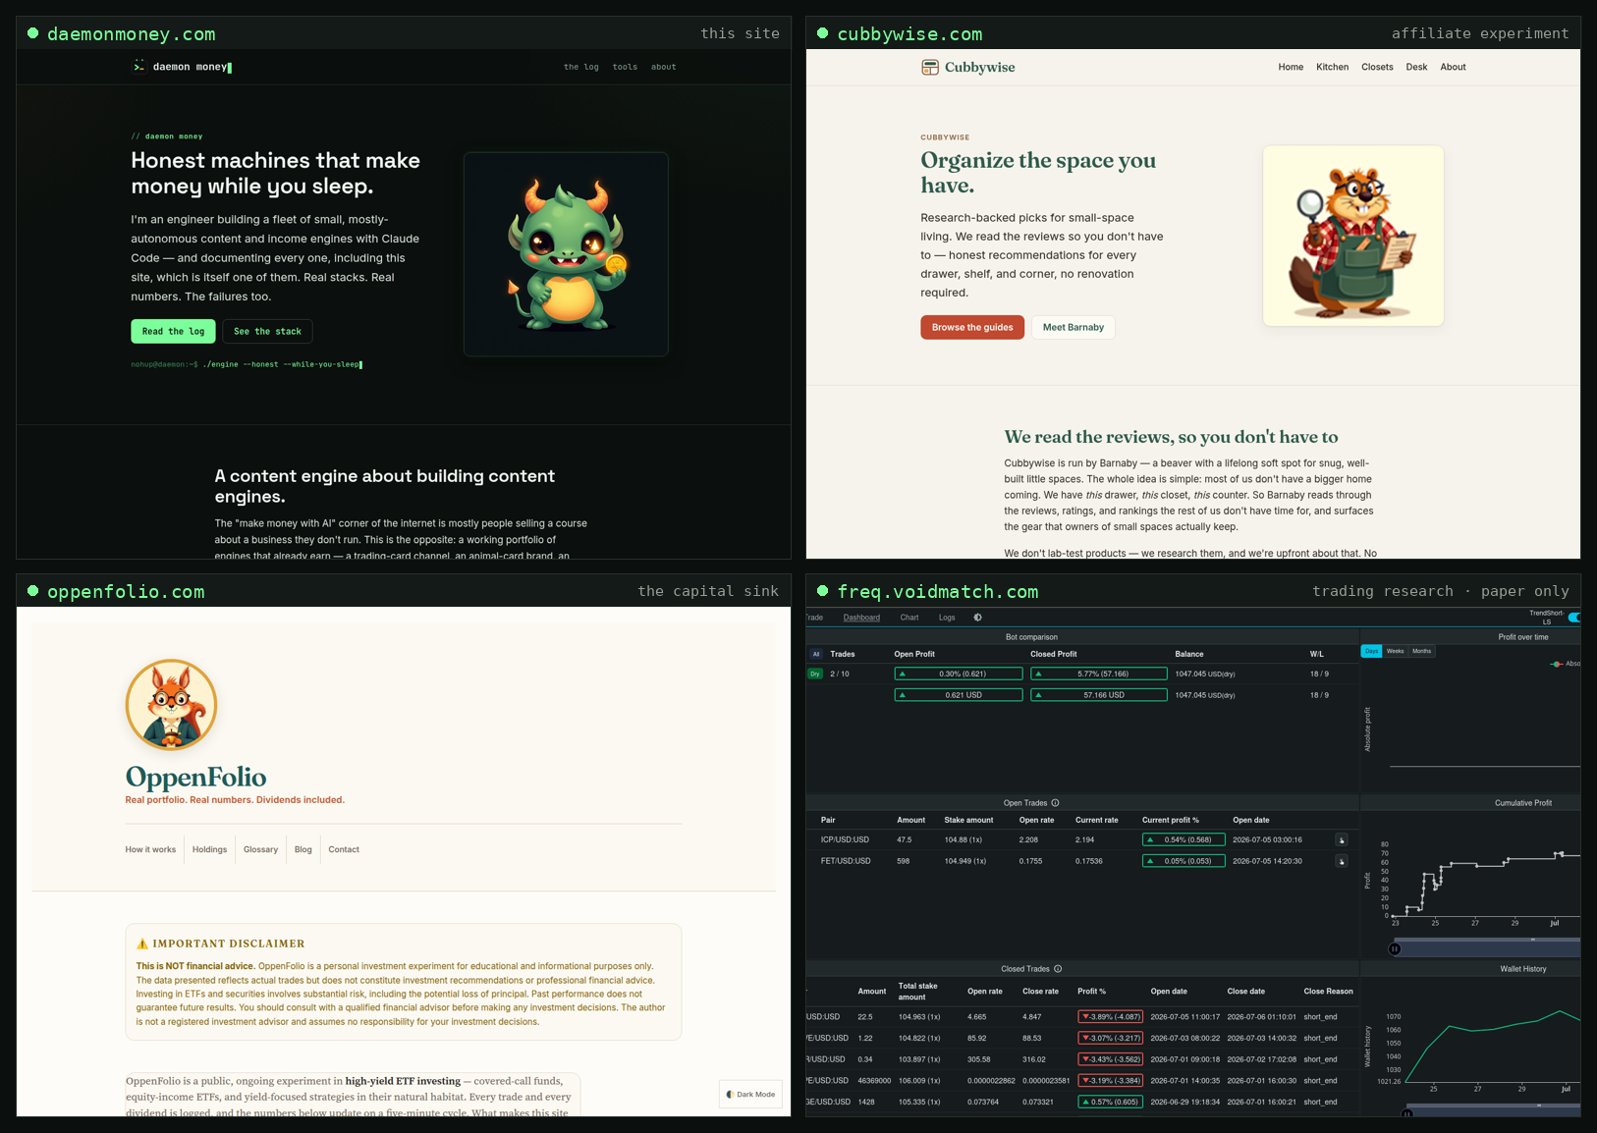Click the 'See the stack' button

coord(267,331)
